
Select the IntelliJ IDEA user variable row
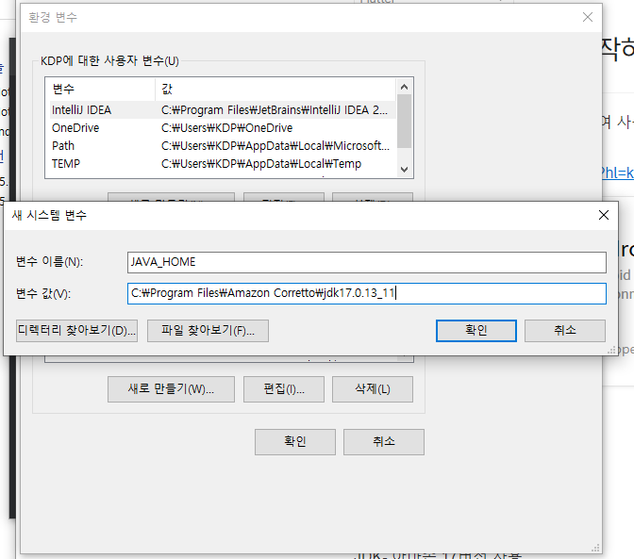223,110
